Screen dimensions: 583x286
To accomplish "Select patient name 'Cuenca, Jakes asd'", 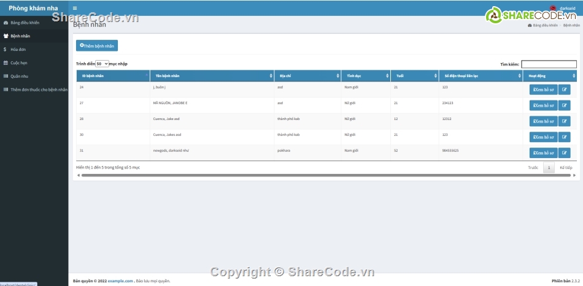I will tap(167, 135).
